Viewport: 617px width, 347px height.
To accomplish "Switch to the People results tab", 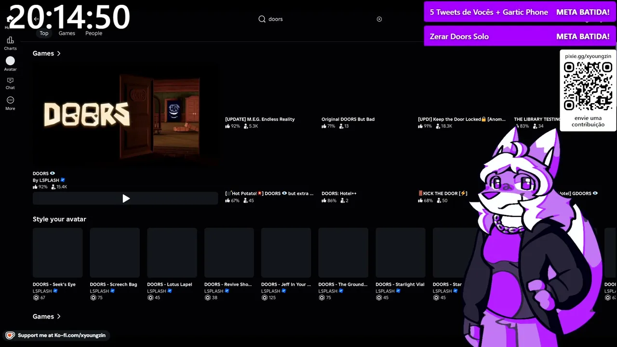I will 94,33.
